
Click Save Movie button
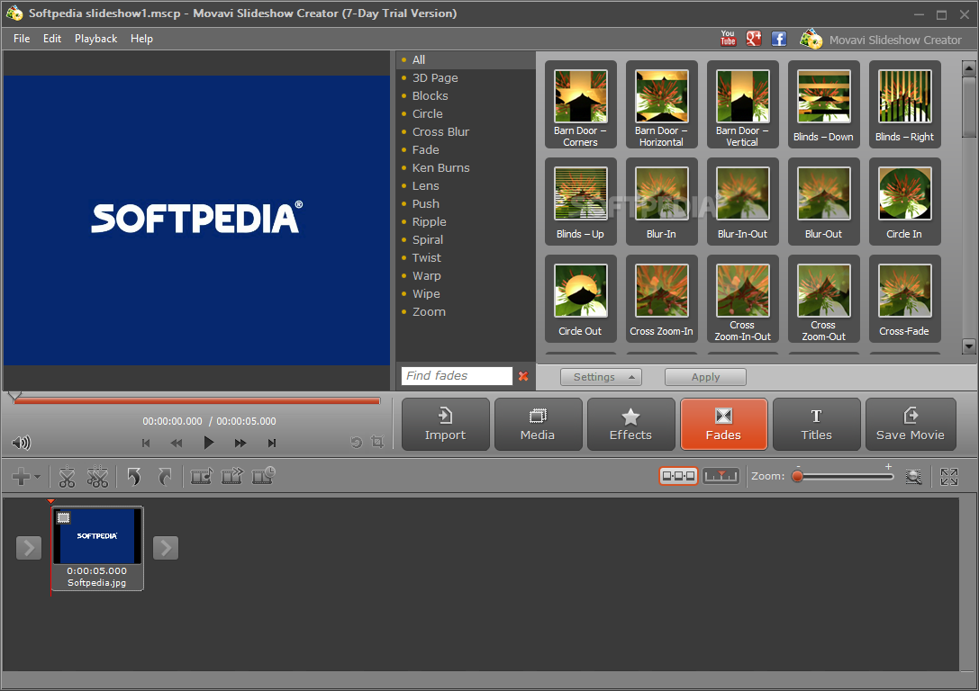(x=911, y=424)
